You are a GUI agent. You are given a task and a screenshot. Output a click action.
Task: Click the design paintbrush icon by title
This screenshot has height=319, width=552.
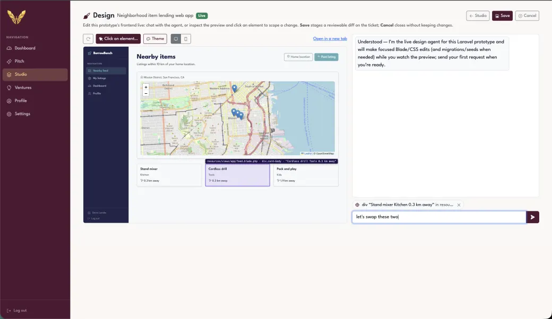87,16
